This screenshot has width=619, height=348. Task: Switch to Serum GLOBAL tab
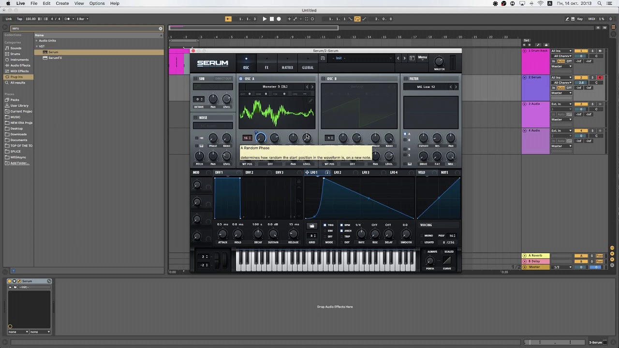click(308, 68)
